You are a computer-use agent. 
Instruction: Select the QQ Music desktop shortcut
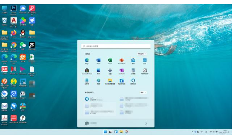coord(14,82)
